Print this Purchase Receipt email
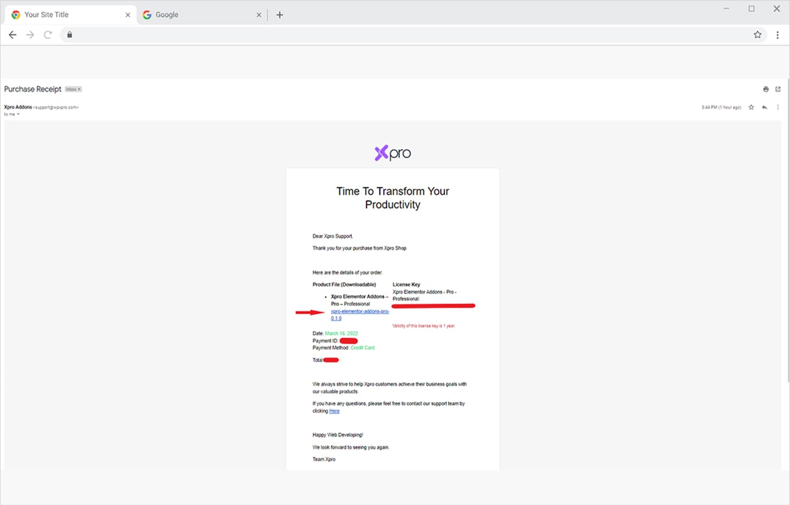790x505 pixels. (x=765, y=89)
